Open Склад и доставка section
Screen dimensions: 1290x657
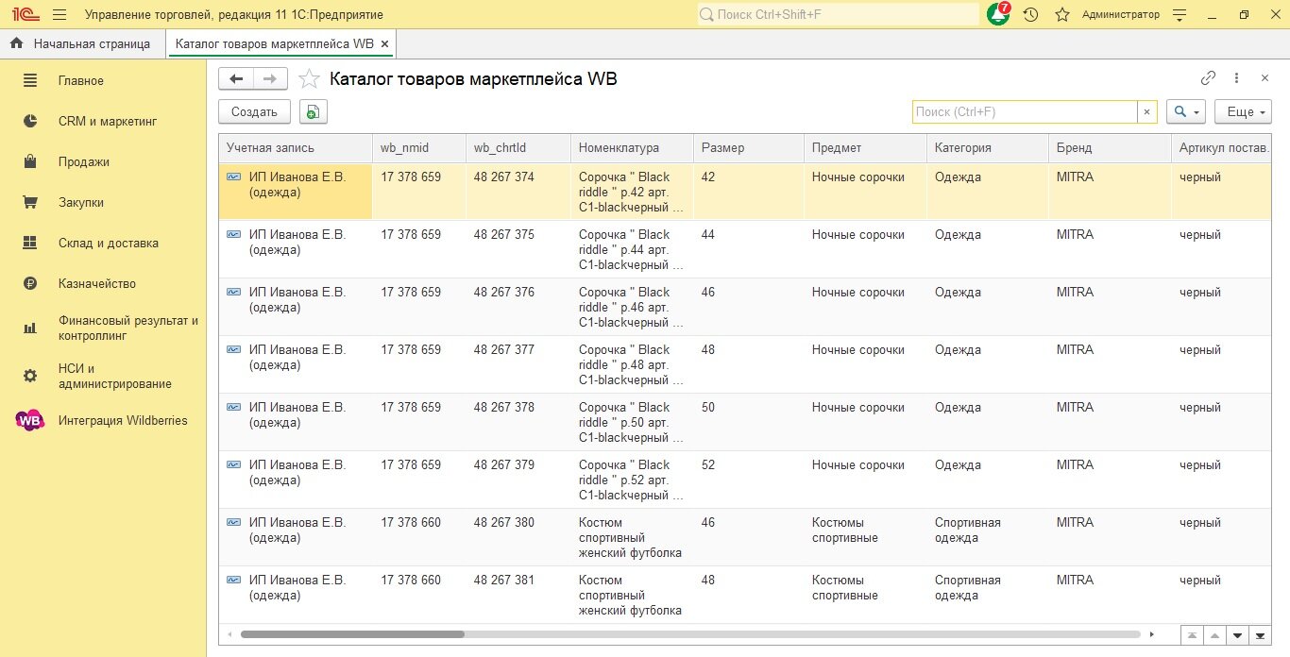tap(109, 244)
